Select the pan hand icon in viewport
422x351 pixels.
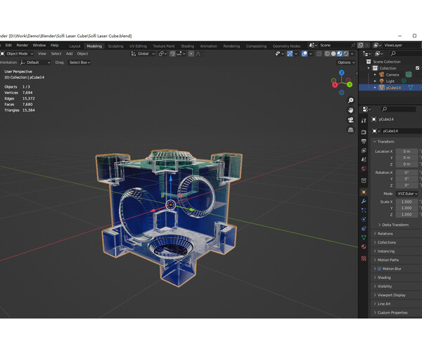[x=350, y=110]
